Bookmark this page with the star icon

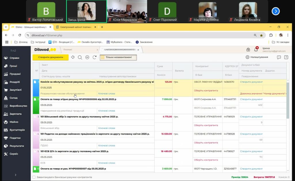pos(261,35)
